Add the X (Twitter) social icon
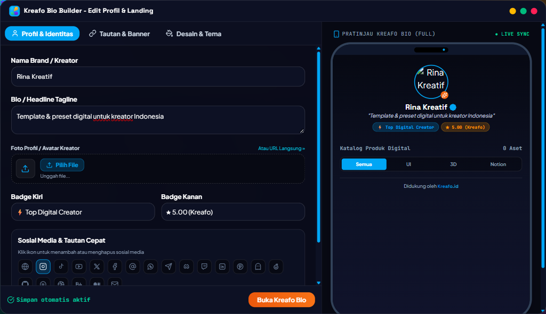This screenshot has width=546, height=314. (x=97, y=267)
